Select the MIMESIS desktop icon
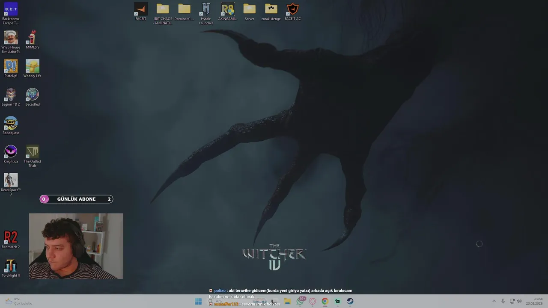The width and height of the screenshot is (548, 308). (32, 40)
